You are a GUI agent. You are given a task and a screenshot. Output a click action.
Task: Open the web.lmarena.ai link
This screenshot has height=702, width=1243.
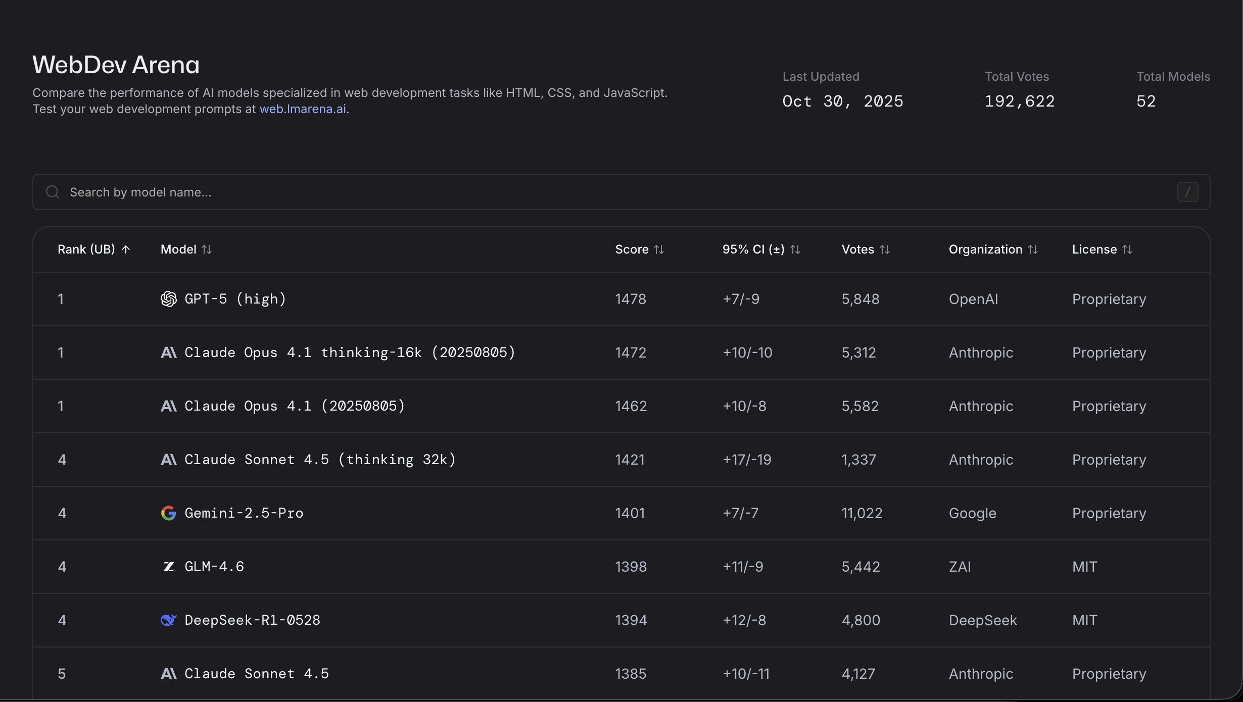303,109
